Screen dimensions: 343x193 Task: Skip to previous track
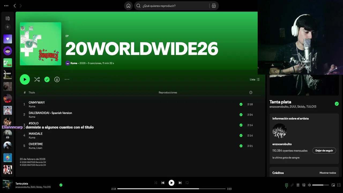pos(163,183)
